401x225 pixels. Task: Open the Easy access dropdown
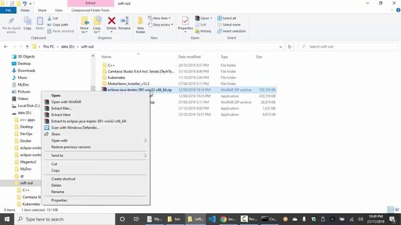point(160,25)
